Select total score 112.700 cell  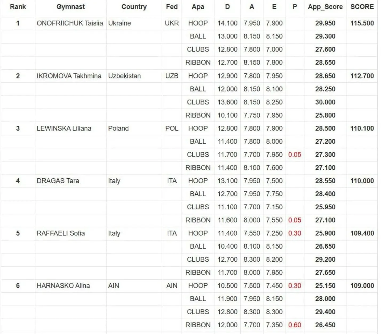[362, 76]
